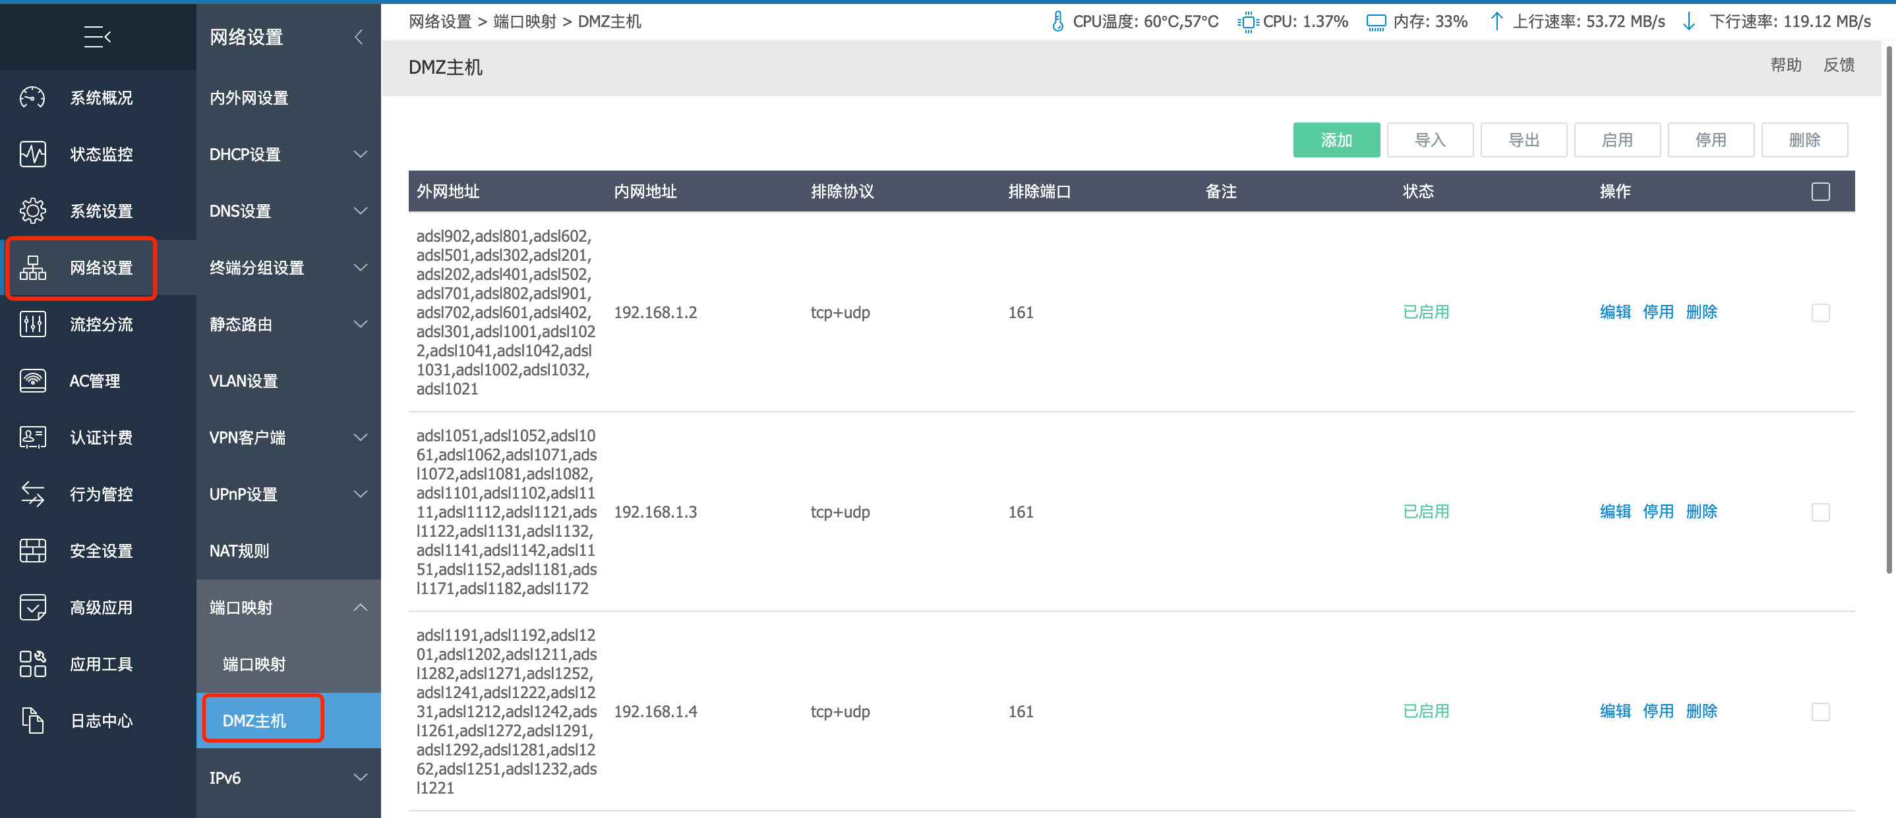This screenshot has width=1896, height=818.
Task: Click the sidebar collapse hamburger icon
Action: pos(97,36)
